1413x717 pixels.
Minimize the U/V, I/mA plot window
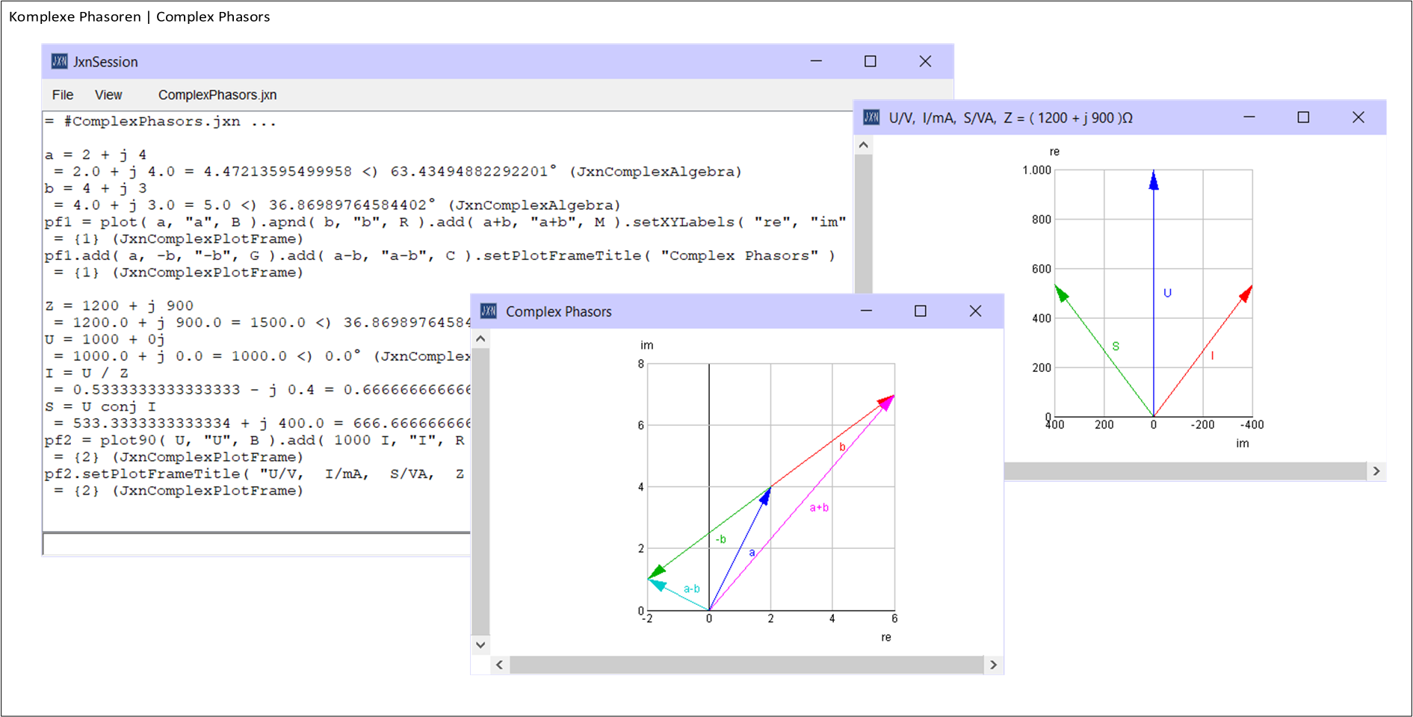[1249, 117]
